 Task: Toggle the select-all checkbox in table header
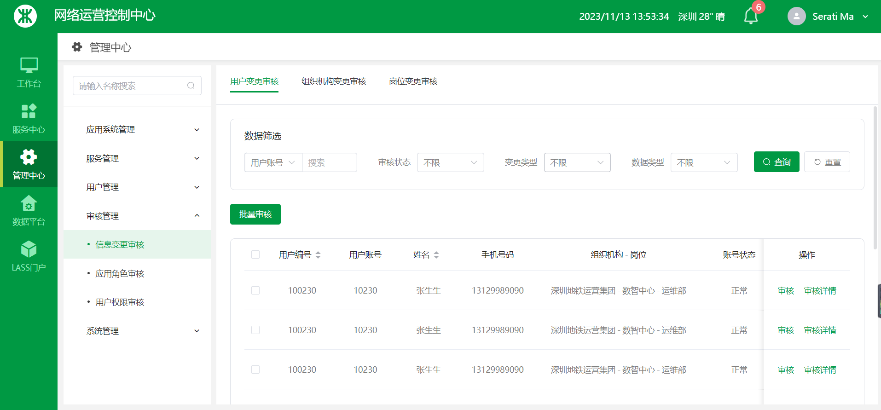(255, 254)
